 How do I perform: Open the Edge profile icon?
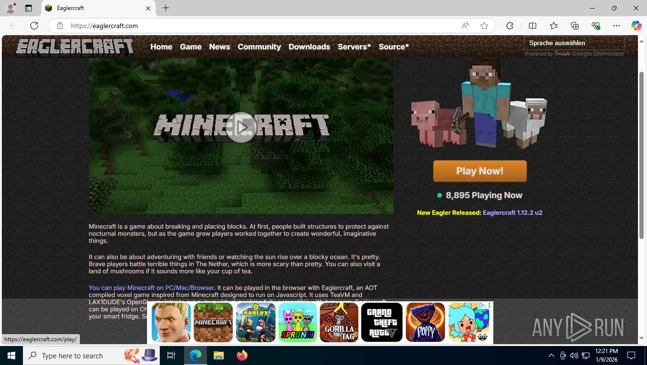[x=10, y=8]
